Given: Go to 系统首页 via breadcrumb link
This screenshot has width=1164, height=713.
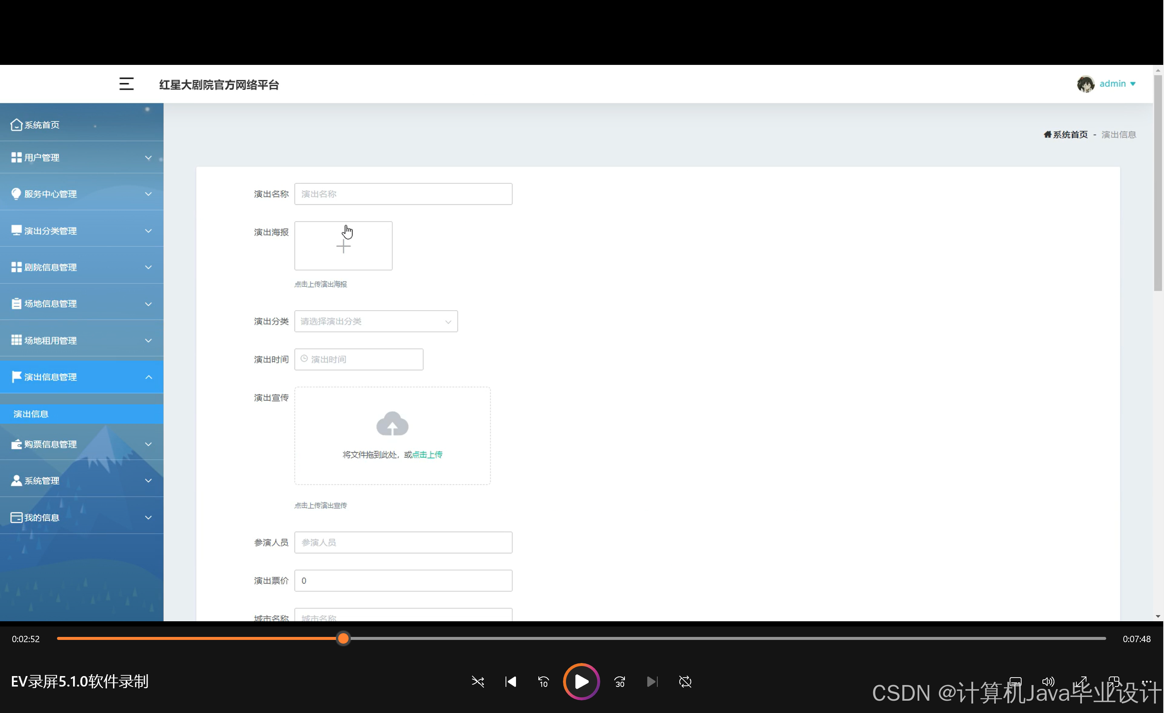Looking at the screenshot, I should coord(1070,135).
